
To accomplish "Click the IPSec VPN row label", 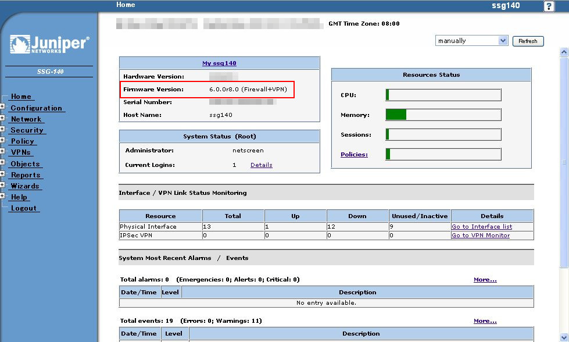I will click(x=136, y=235).
